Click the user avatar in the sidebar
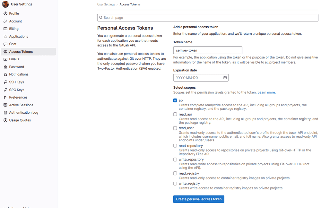This screenshot has width=321, height=208. point(5,4)
